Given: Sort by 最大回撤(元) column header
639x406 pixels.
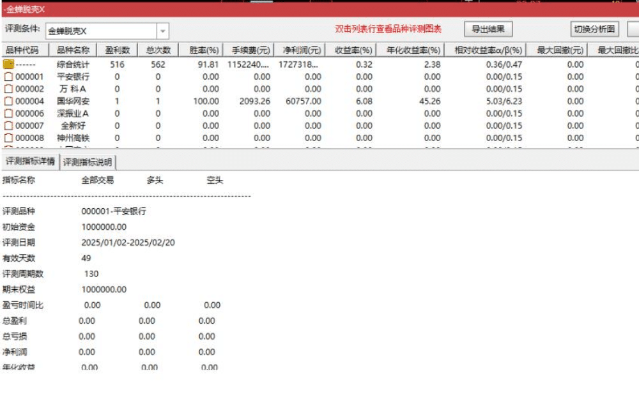Looking at the screenshot, I should (x=557, y=50).
